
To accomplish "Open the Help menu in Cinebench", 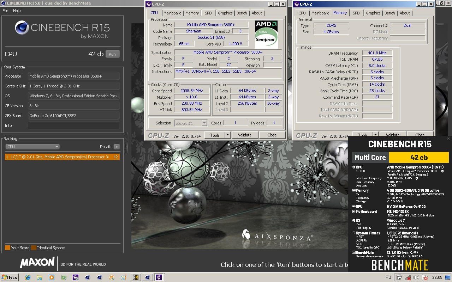I will point(17,11).
